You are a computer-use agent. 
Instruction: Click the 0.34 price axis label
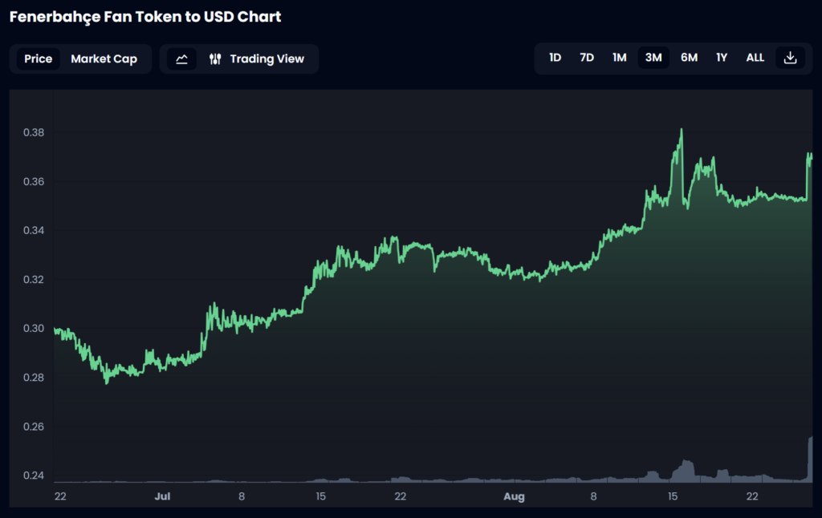click(x=34, y=230)
